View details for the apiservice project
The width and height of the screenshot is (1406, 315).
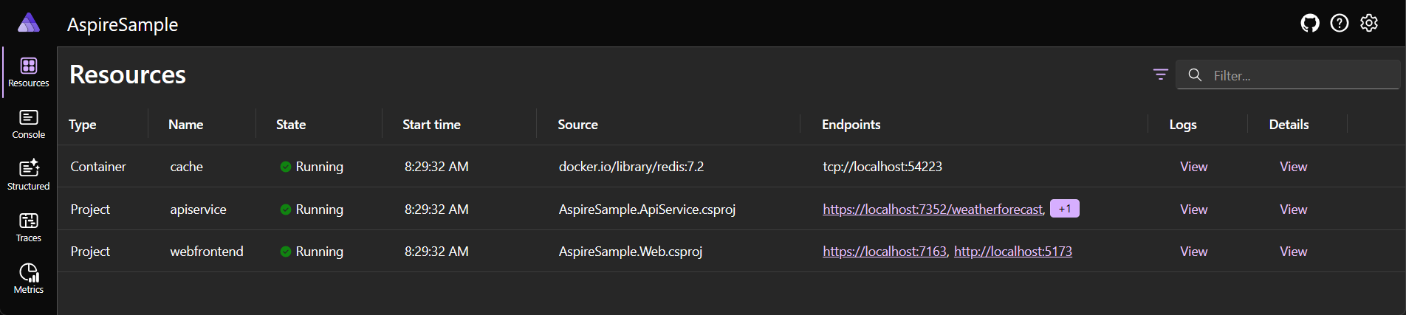(x=1293, y=210)
